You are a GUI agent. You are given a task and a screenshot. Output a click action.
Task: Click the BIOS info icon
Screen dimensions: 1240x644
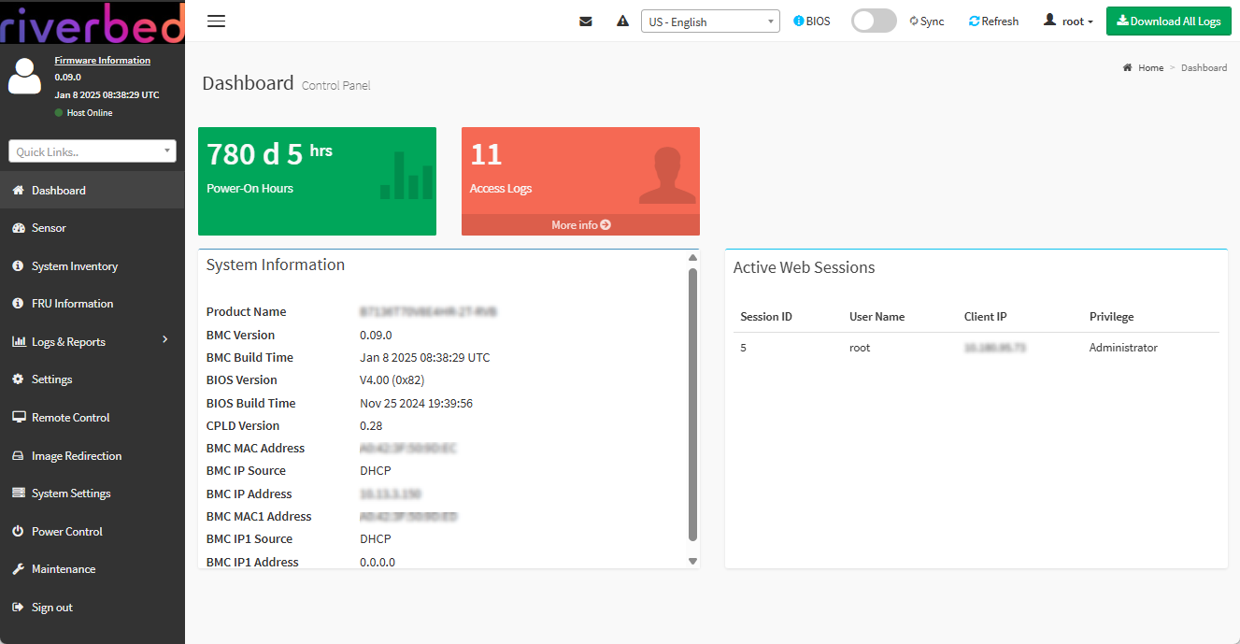799,21
